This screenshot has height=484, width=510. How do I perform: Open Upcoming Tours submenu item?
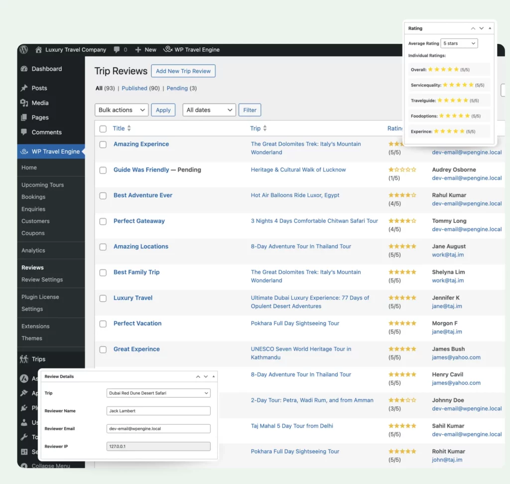pyautogui.click(x=43, y=185)
